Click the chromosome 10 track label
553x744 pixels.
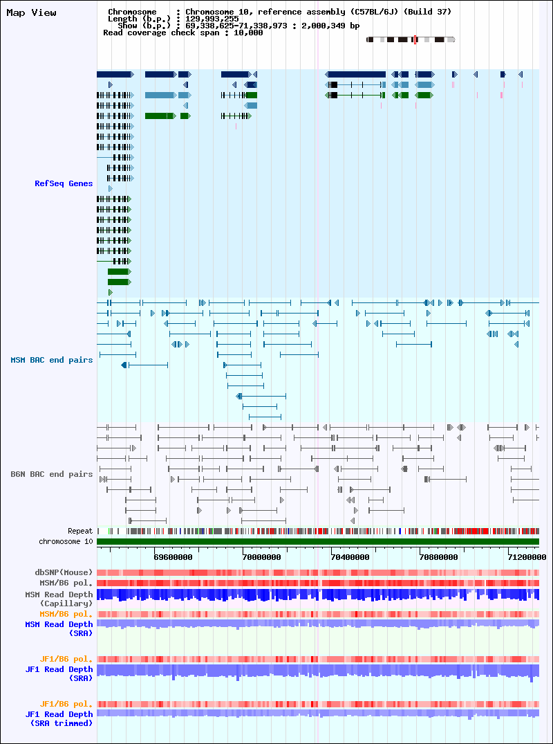[x=66, y=541]
